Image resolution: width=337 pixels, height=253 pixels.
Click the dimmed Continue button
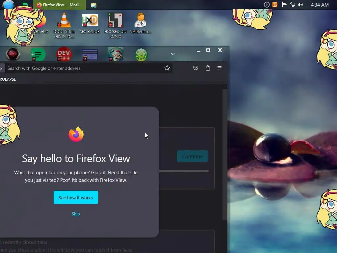click(x=192, y=156)
